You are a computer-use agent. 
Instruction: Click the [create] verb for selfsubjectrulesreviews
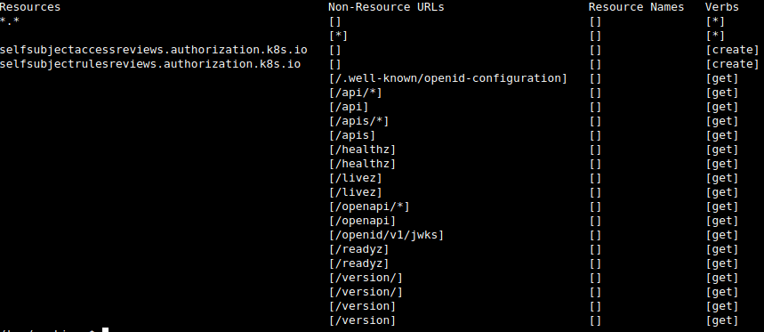[x=732, y=64]
